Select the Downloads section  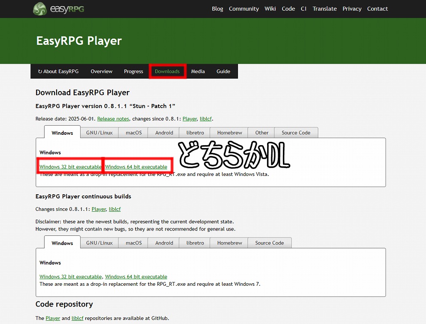tap(167, 72)
